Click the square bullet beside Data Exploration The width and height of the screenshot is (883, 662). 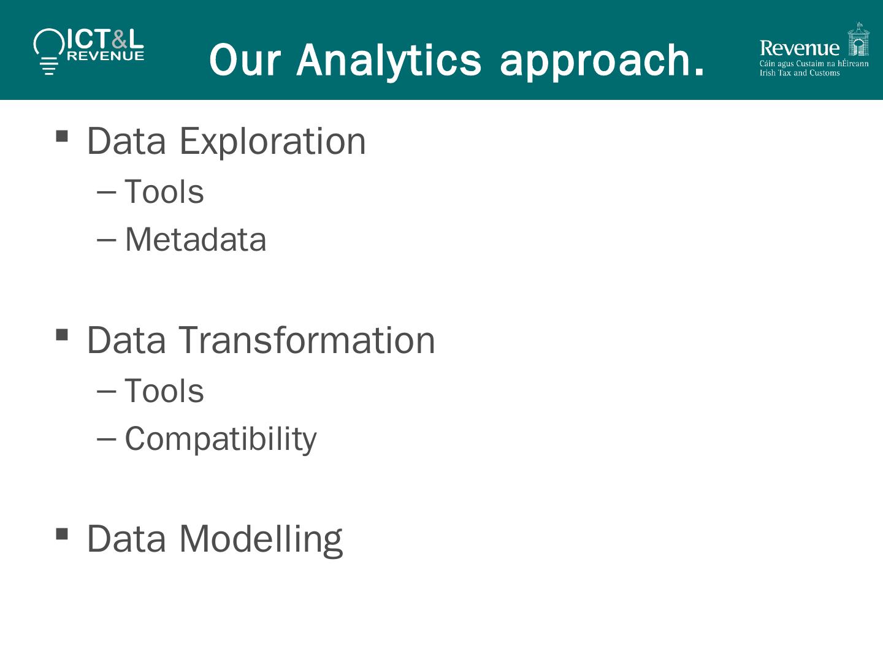click(x=62, y=135)
